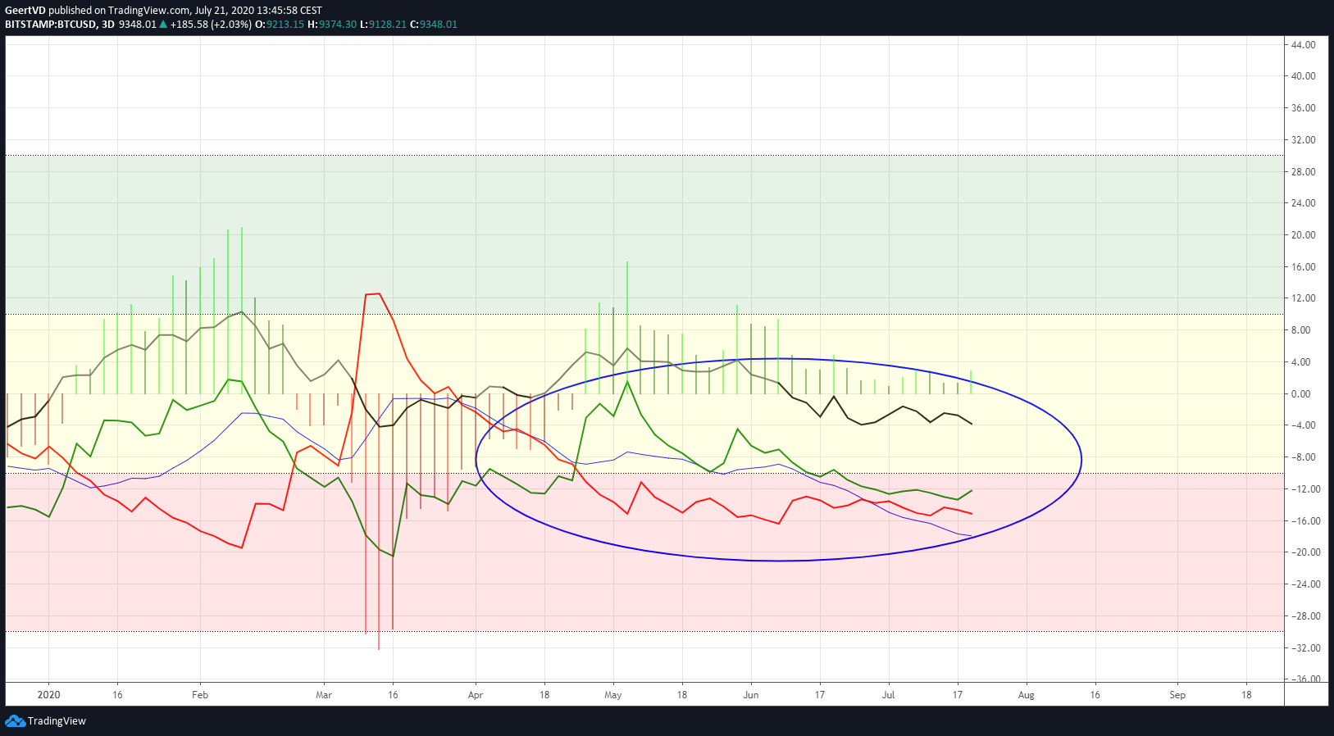Click the May label on time axis
This screenshot has width=1334, height=736.
(x=613, y=695)
